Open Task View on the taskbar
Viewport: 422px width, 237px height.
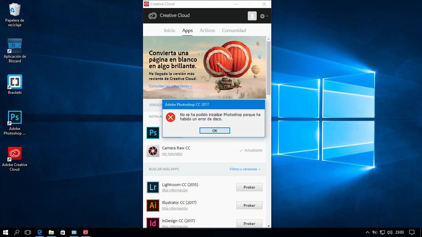(28, 232)
